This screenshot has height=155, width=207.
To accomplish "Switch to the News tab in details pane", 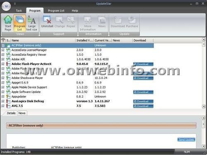I will [22, 113].
